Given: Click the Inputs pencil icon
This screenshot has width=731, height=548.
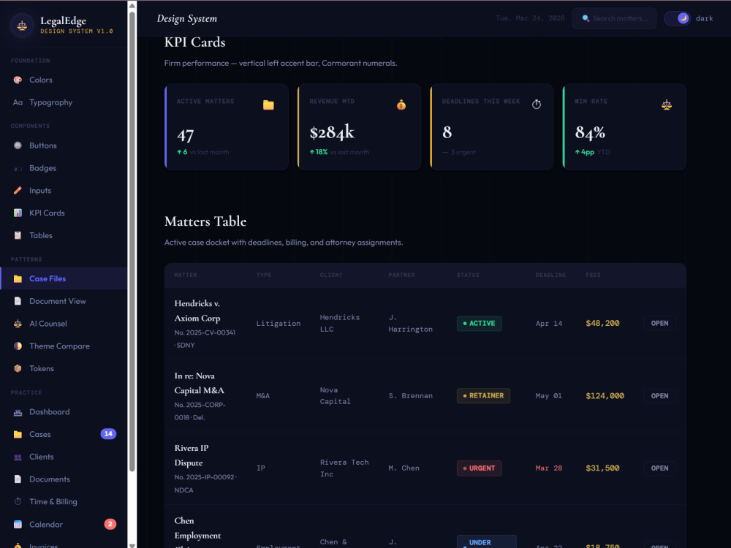Looking at the screenshot, I should point(18,191).
